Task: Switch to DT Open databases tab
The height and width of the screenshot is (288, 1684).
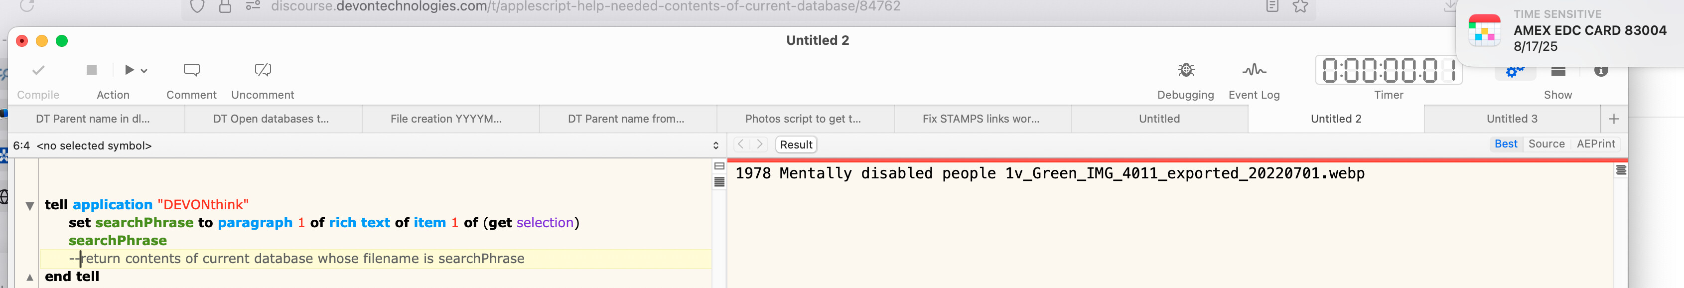Action: coord(271,119)
